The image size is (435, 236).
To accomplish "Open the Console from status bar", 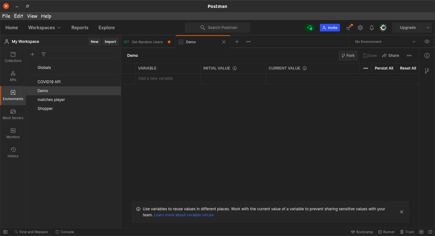I will pos(65,232).
